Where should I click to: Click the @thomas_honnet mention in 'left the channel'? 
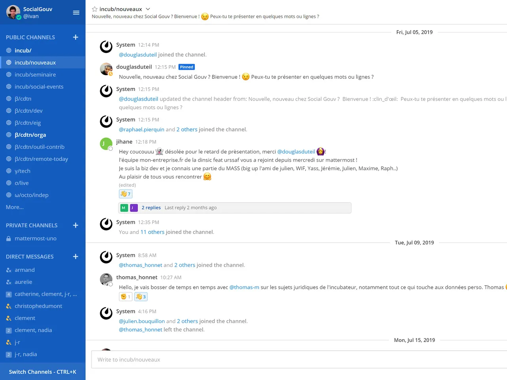[x=141, y=330]
